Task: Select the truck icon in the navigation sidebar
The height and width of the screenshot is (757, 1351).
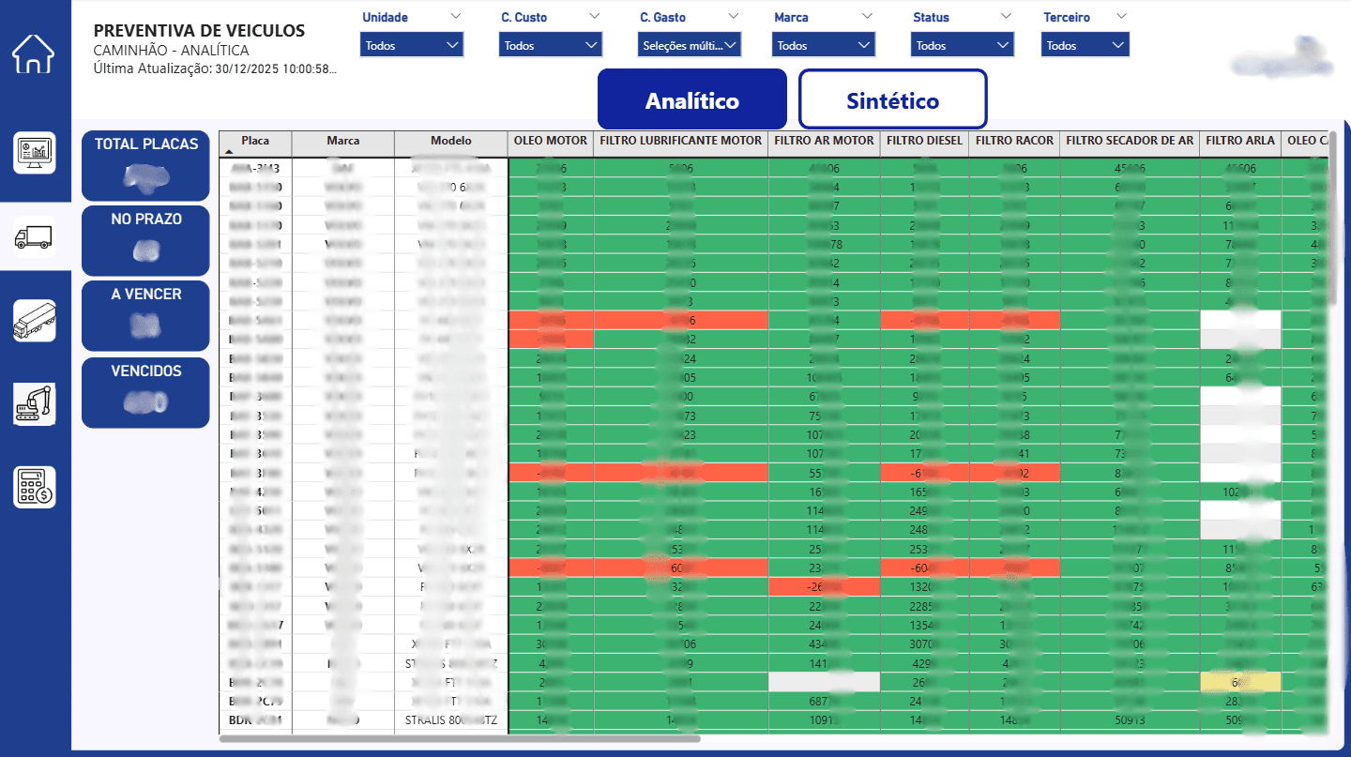Action: pos(34,237)
